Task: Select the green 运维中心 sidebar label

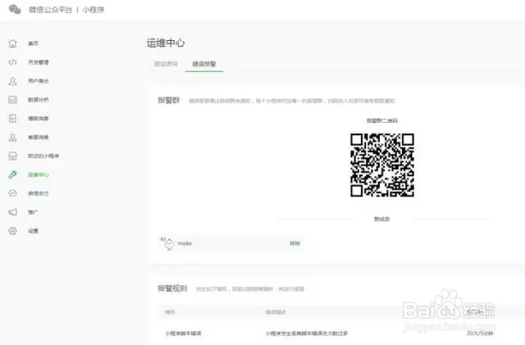Action: pyautogui.click(x=39, y=175)
